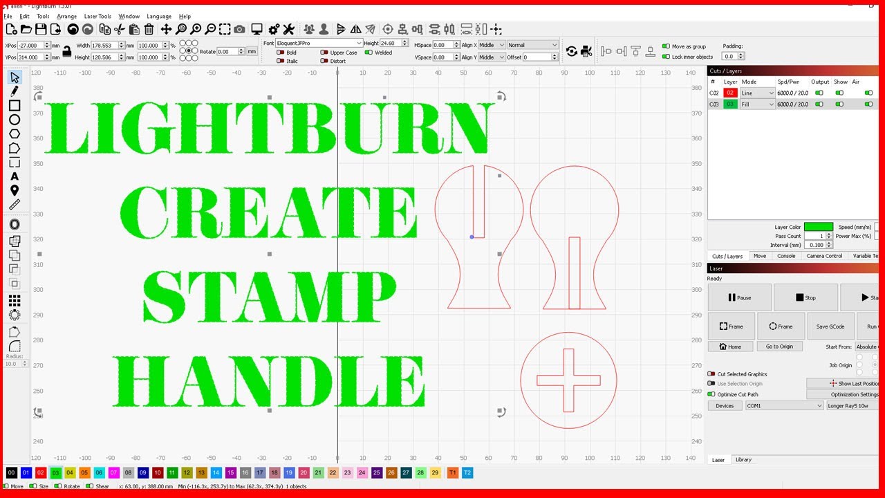Open camera capture icon
The height and width of the screenshot is (498, 885).
coord(239,29)
